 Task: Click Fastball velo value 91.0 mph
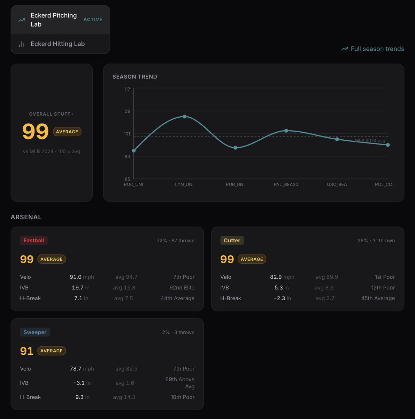[82, 277]
